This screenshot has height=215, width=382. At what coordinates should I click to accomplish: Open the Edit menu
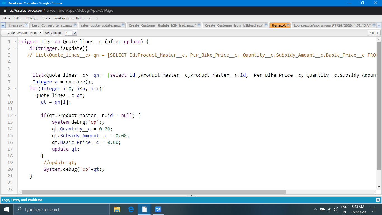[18, 18]
